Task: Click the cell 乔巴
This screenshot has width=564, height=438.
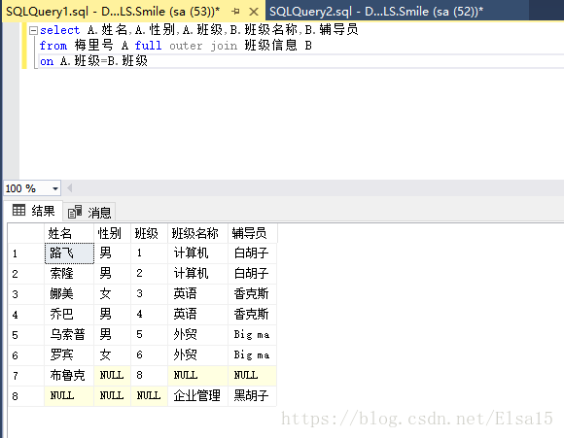Action: pos(69,315)
